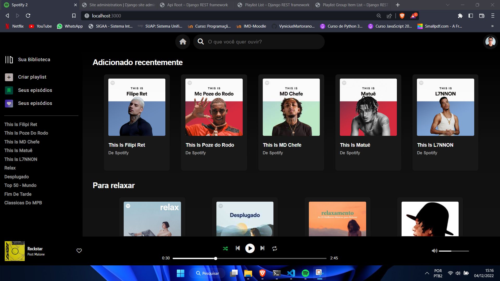This screenshot has height=281, width=500.
Task: Open the browser hamburger menu
Action: click(x=493, y=16)
